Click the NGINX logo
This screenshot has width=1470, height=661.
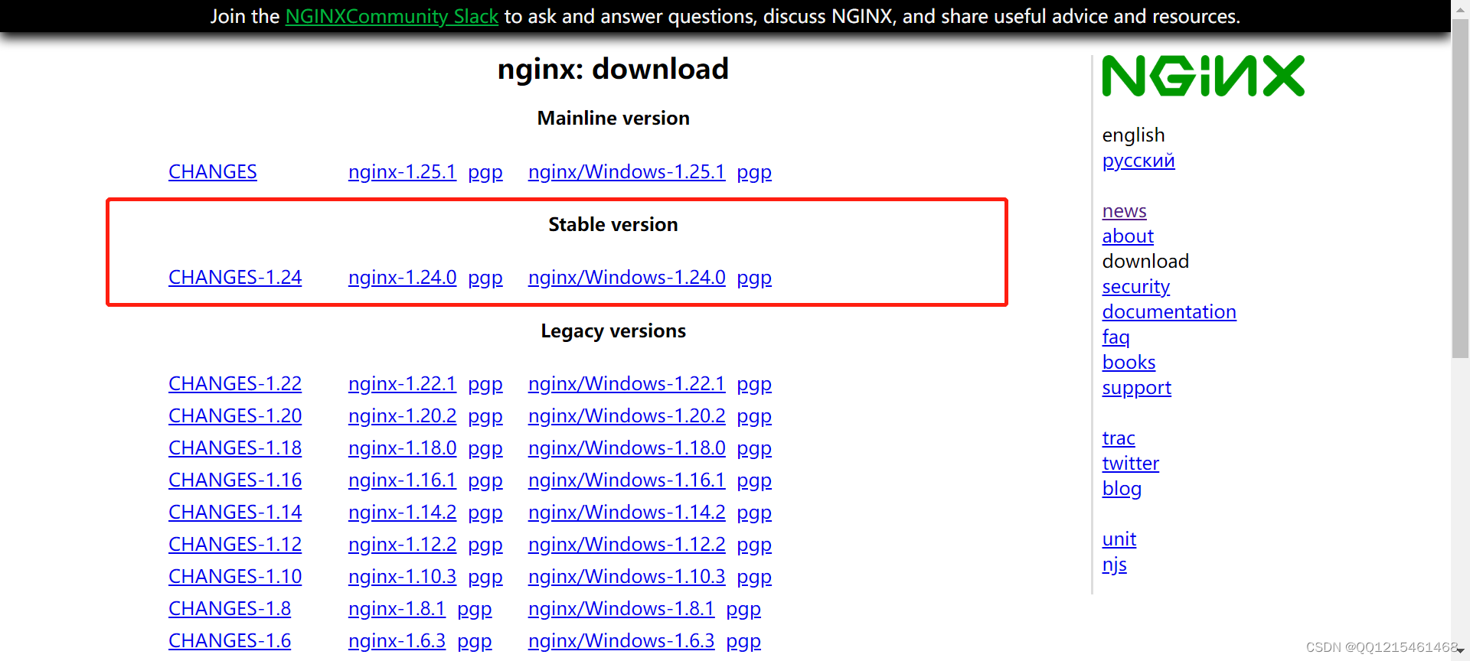(1203, 76)
